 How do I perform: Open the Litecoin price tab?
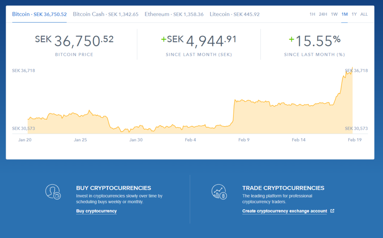[235, 14]
